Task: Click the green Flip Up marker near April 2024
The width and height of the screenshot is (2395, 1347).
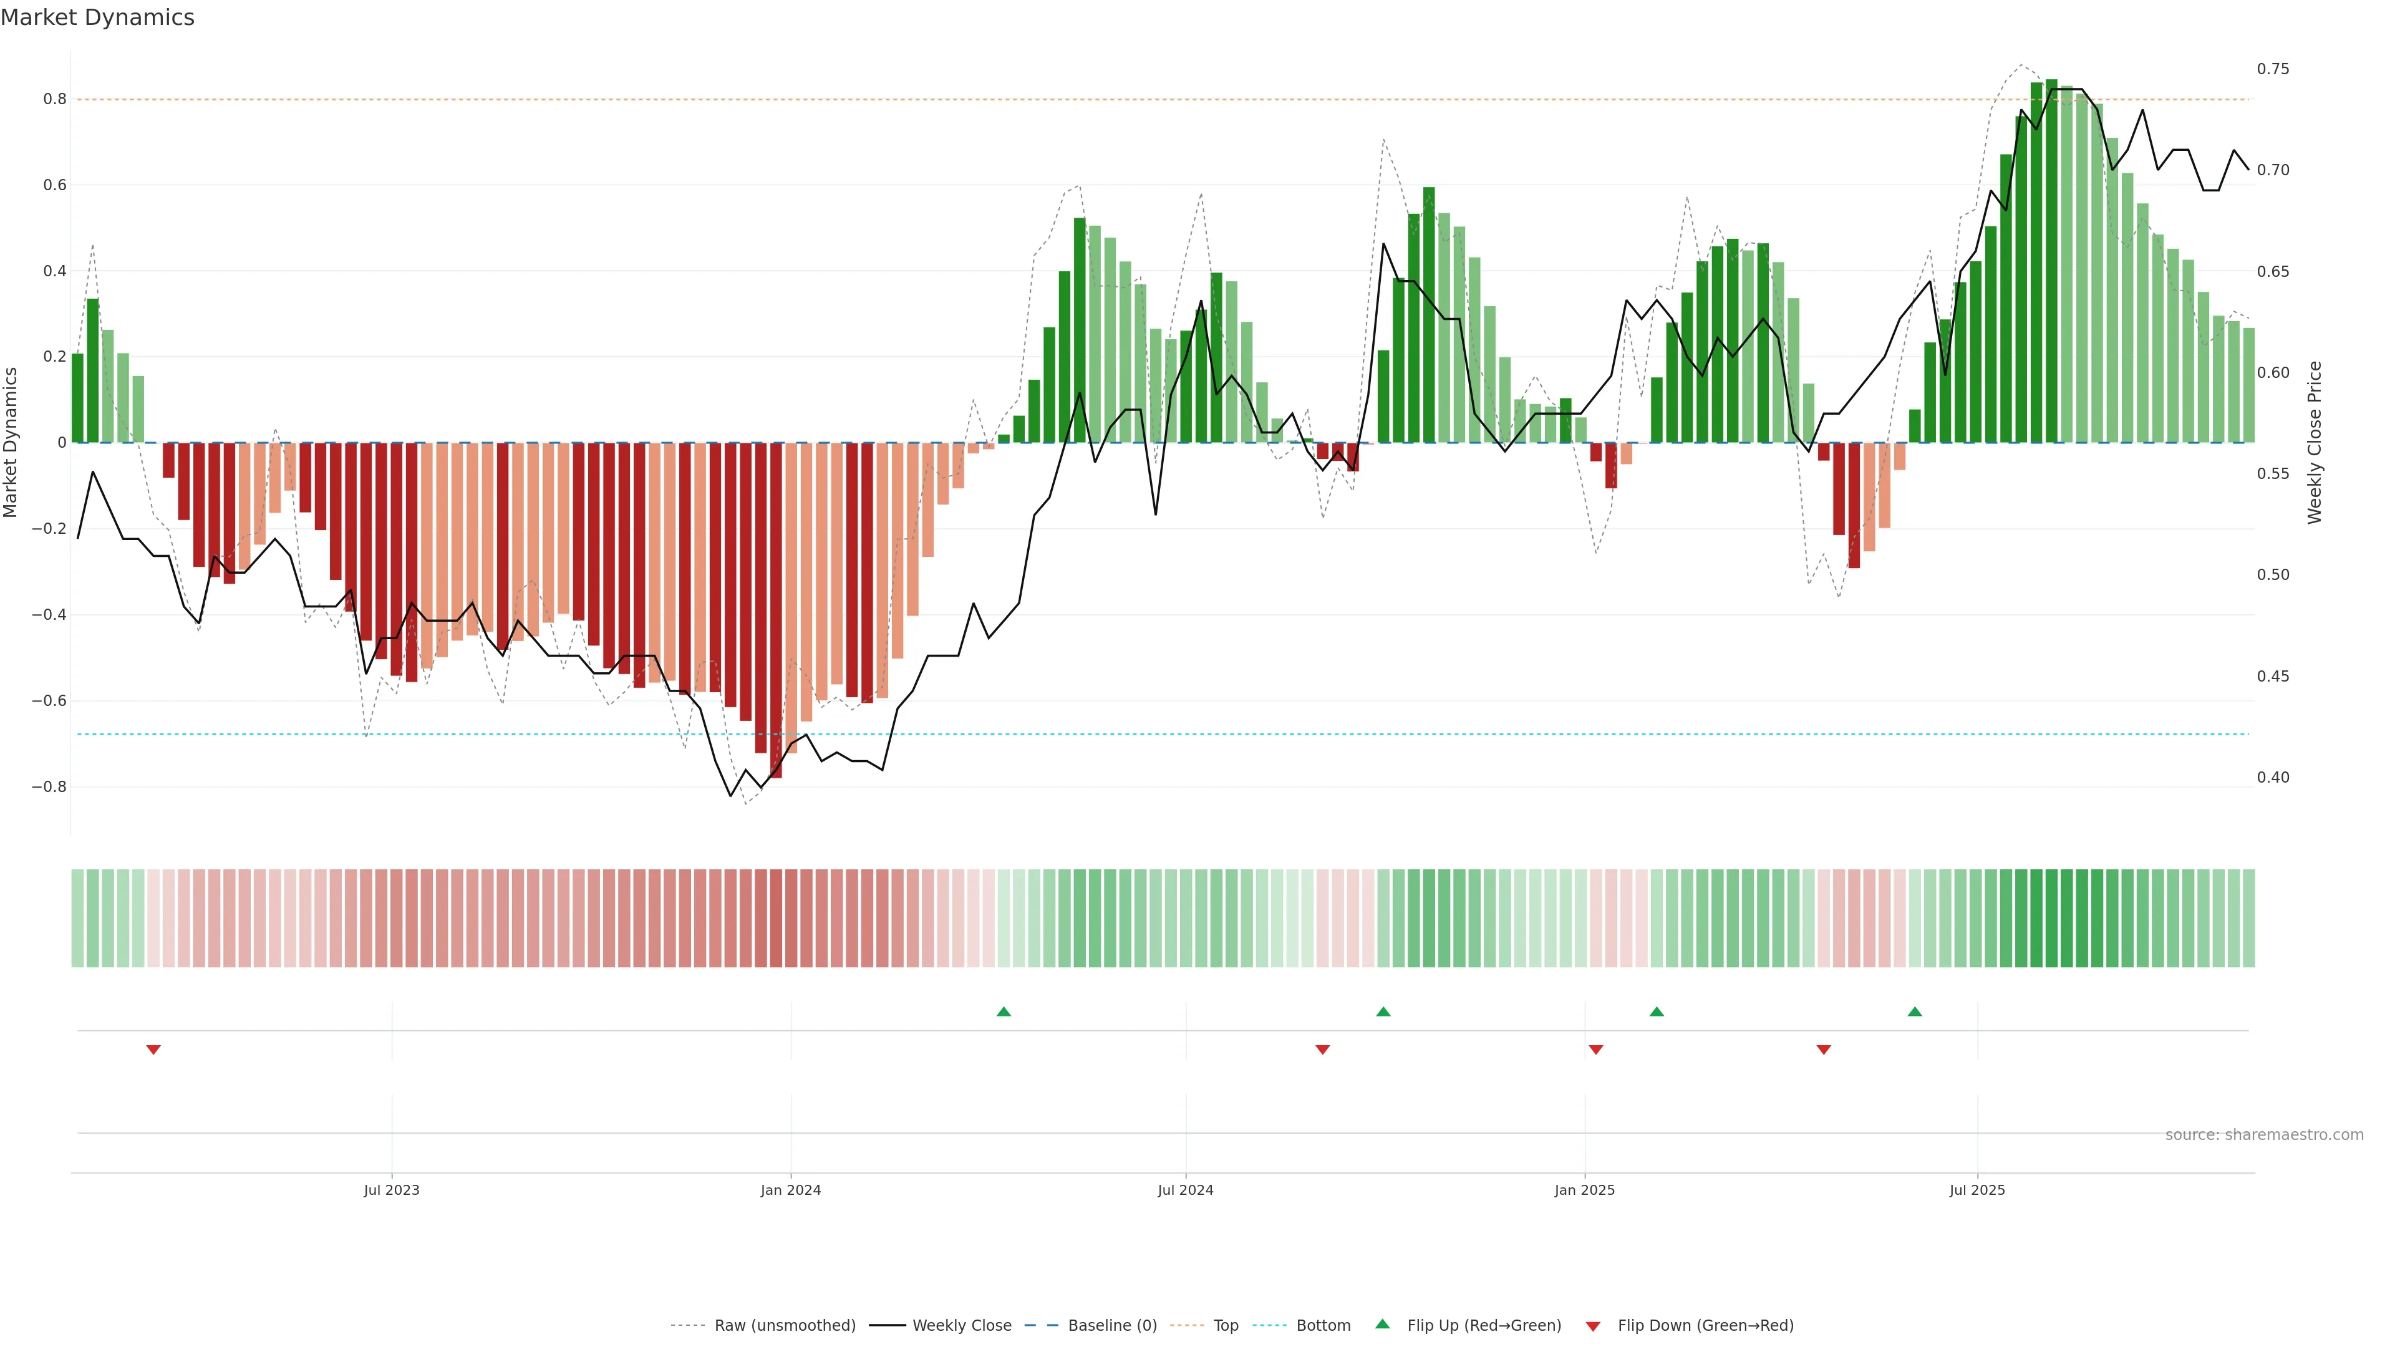Action: click(x=1003, y=1011)
